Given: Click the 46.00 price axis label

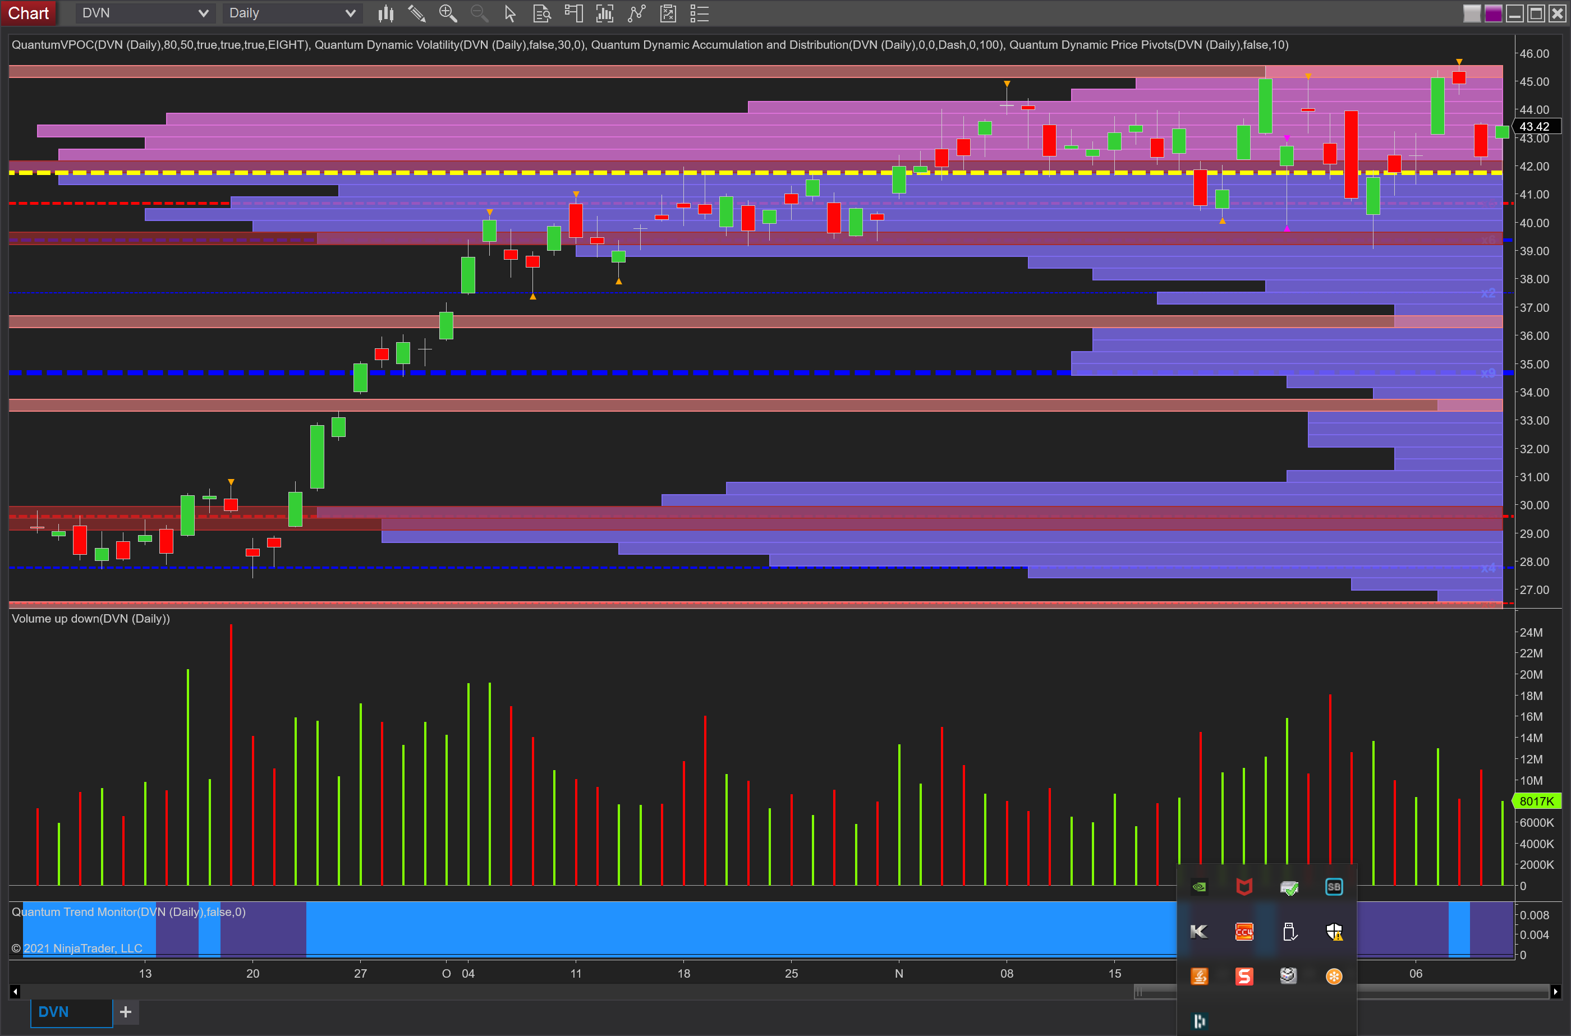Looking at the screenshot, I should pos(1534,53).
